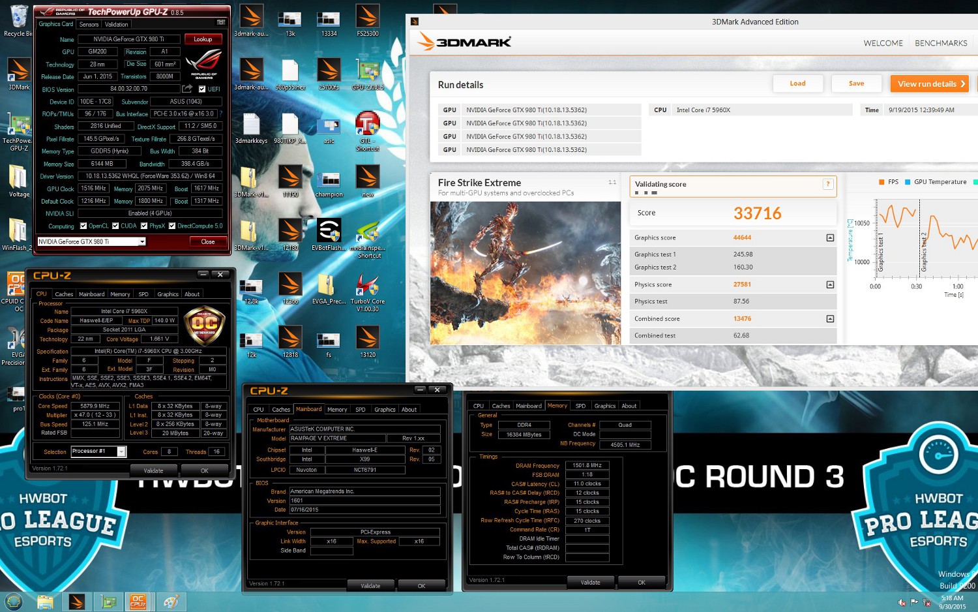Viewport: 978px width, 612px height.
Task: Open the BENCHMARKS tab in 3DMark
Action: point(941,43)
